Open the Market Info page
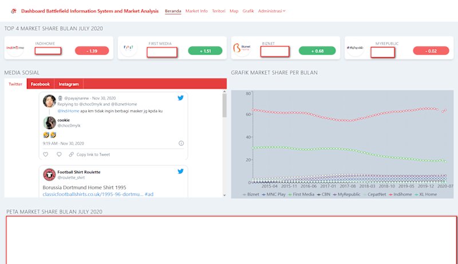The width and height of the screenshot is (458, 264). tap(196, 11)
